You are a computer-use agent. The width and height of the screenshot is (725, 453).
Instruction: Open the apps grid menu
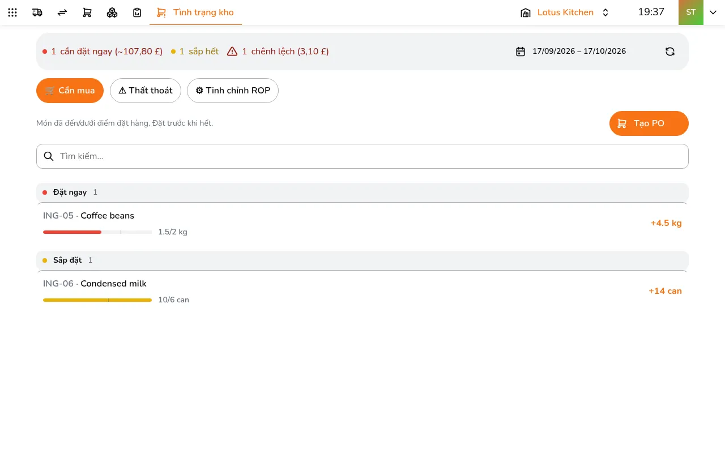(x=12, y=12)
